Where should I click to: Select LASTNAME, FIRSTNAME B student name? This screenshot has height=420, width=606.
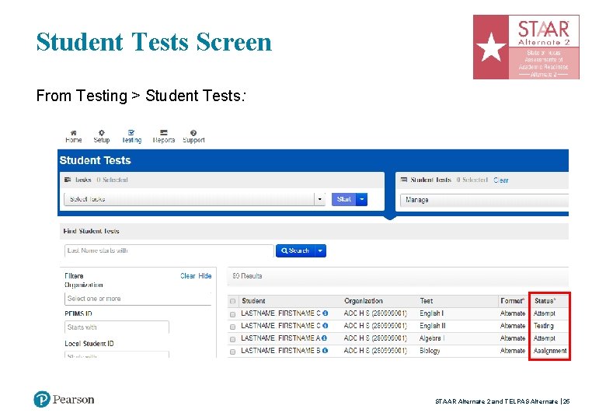coord(280,350)
